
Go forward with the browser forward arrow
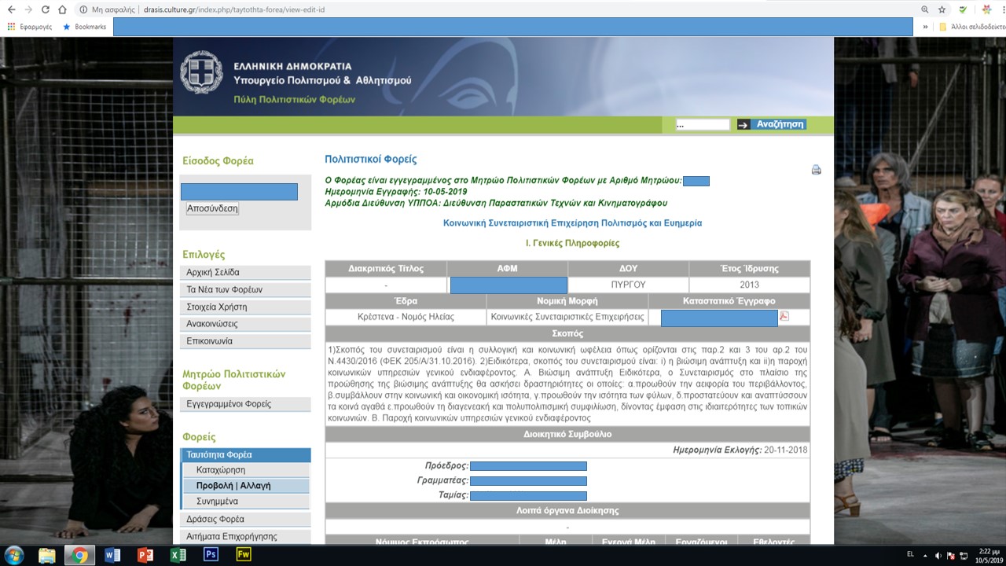(x=28, y=9)
